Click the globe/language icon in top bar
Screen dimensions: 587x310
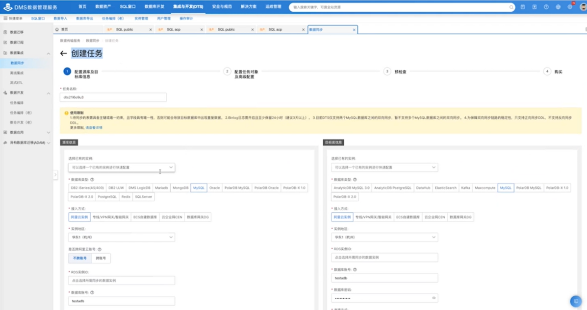559,7
